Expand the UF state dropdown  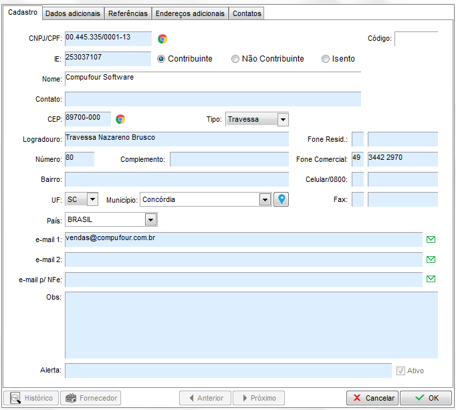92,199
